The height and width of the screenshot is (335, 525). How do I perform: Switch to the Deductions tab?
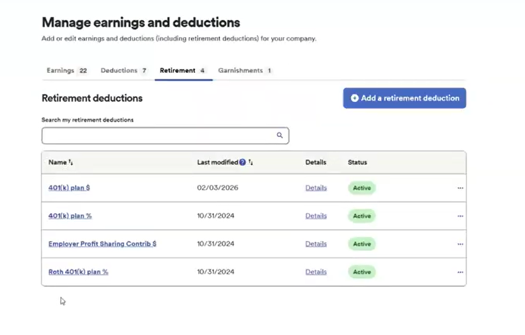click(x=124, y=71)
